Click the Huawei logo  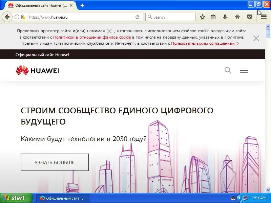tap(38, 70)
